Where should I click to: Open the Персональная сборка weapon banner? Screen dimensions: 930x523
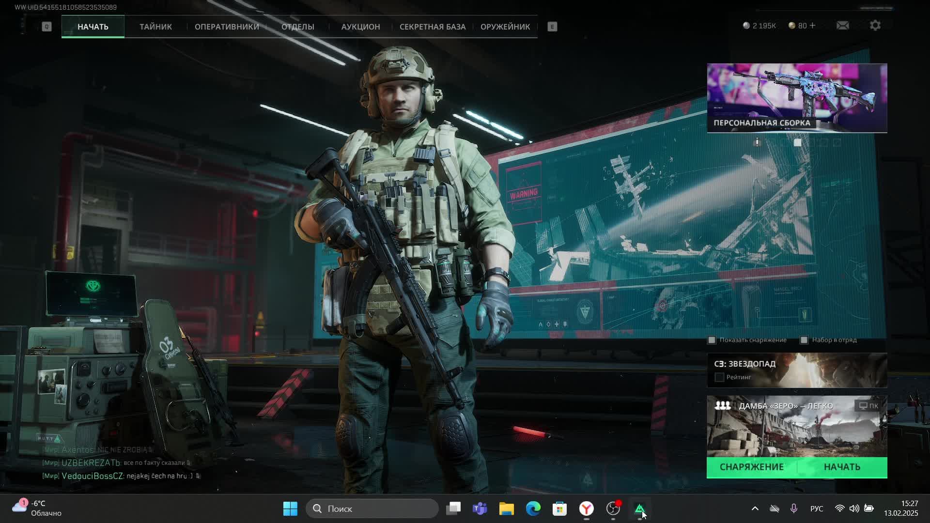tap(796, 98)
